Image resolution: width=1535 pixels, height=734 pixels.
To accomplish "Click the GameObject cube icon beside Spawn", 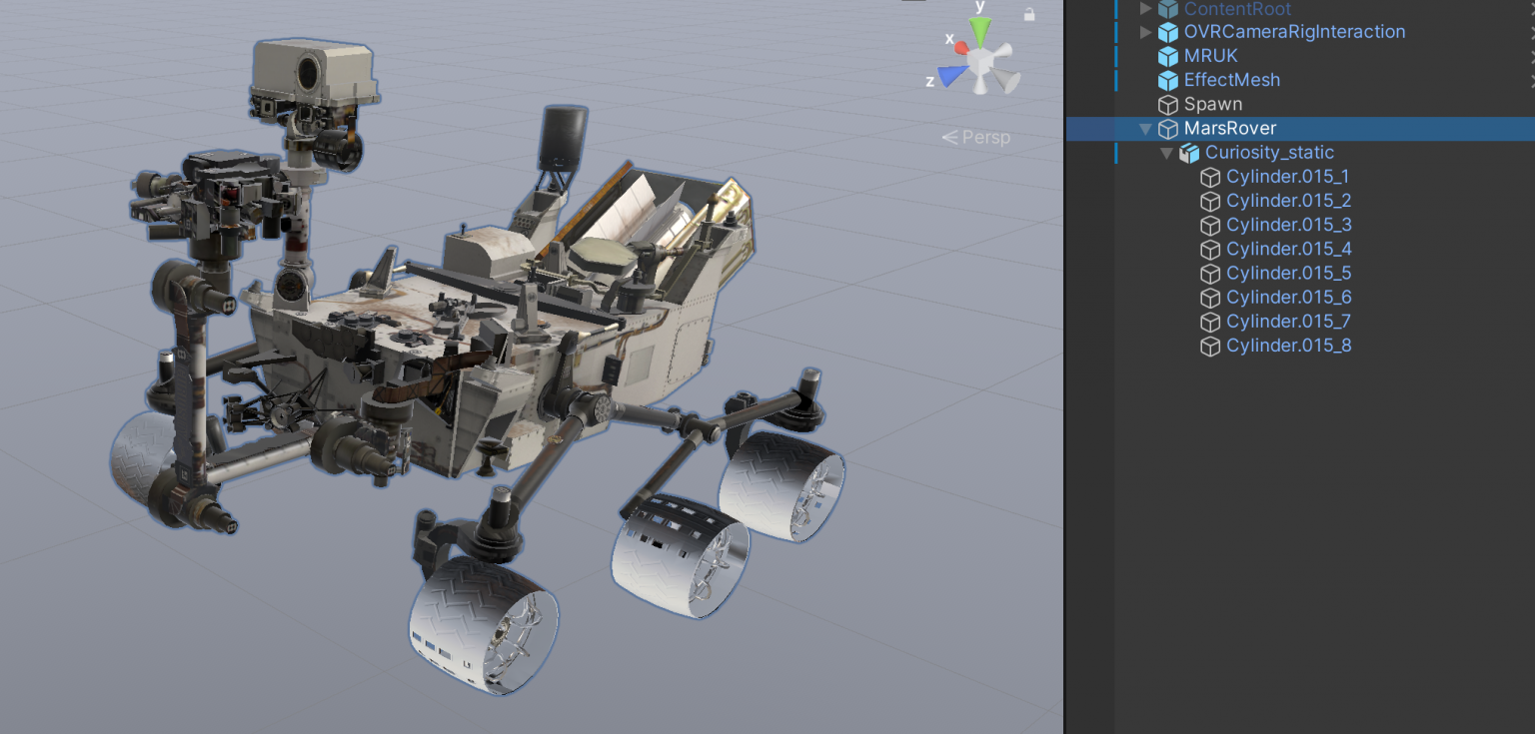I will click(x=1167, y=104).
